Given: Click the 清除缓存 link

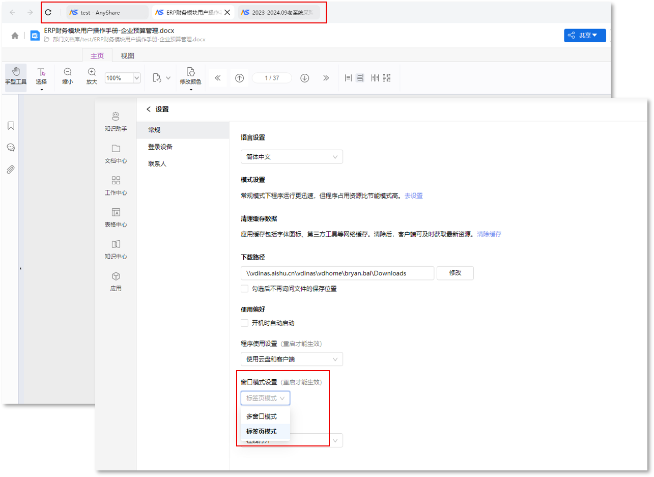Looking at the screenshot, I should [x=489, y=234].
